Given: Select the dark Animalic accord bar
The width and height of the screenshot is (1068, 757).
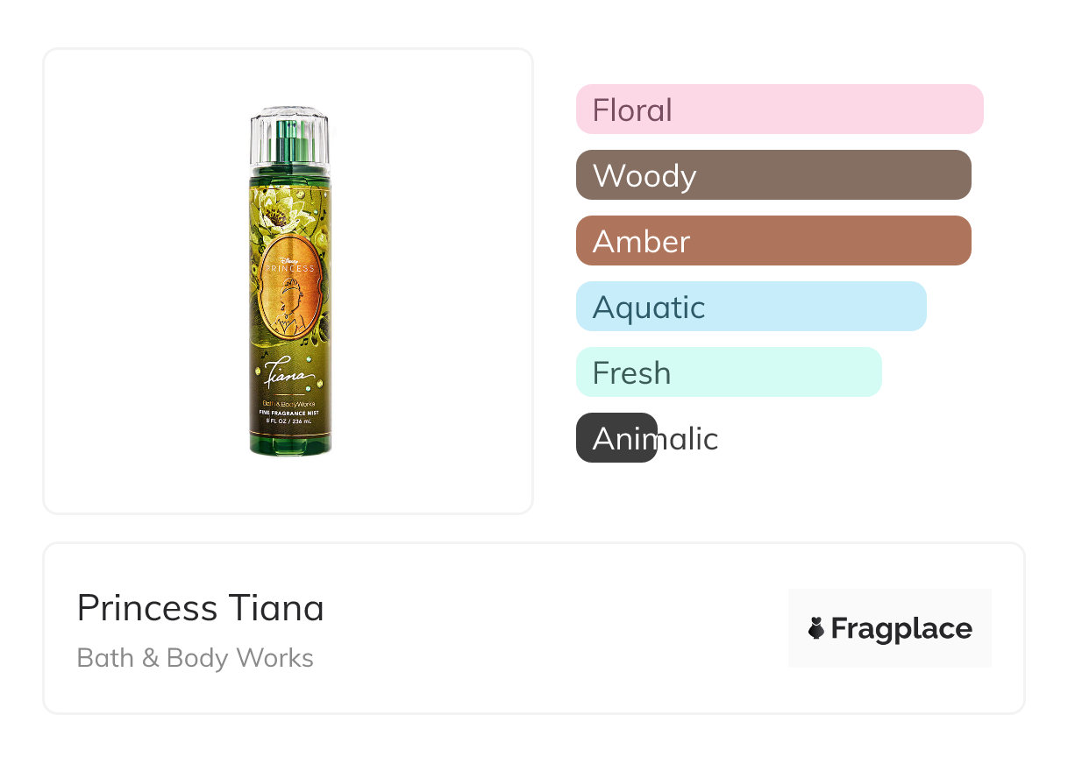Looking at the screenshot, I should 616,437.
